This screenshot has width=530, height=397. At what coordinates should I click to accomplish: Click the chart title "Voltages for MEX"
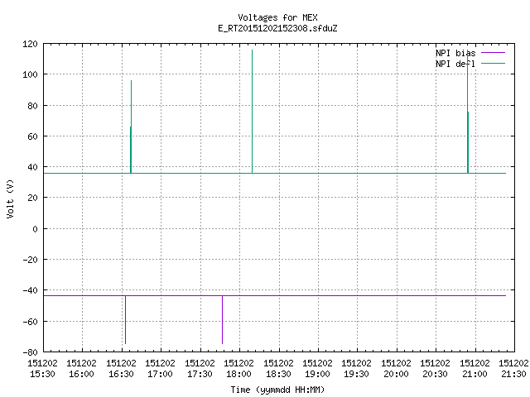(277, 17)
